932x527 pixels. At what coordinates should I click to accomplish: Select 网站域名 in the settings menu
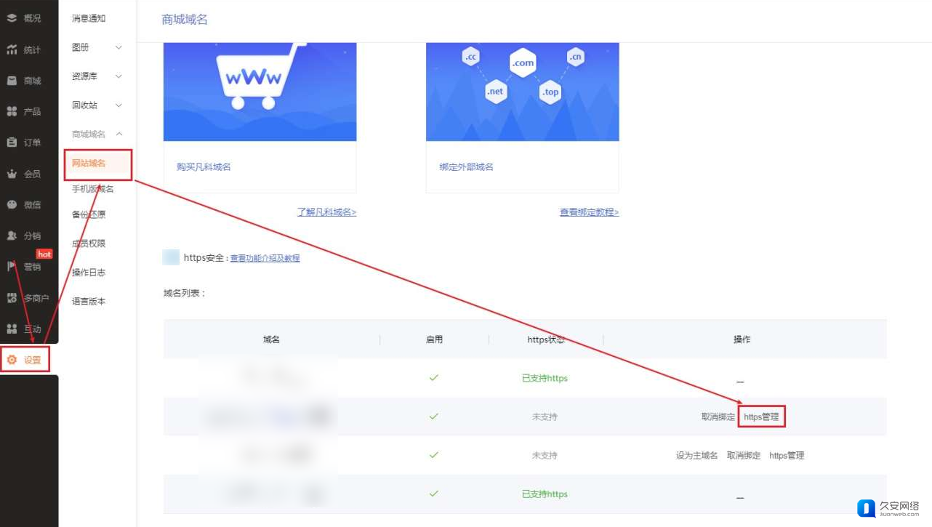pyautogui.click(x=89, y=164)
